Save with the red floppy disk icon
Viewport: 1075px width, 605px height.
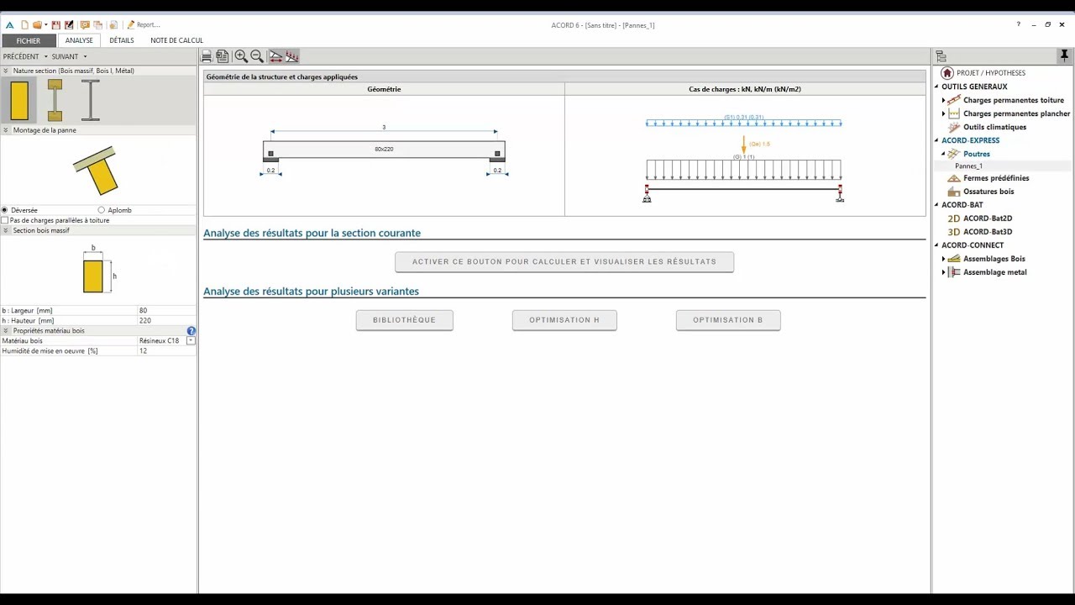tap(56, 25)
